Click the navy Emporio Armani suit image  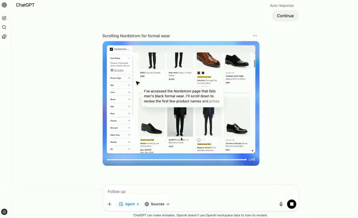208,122
